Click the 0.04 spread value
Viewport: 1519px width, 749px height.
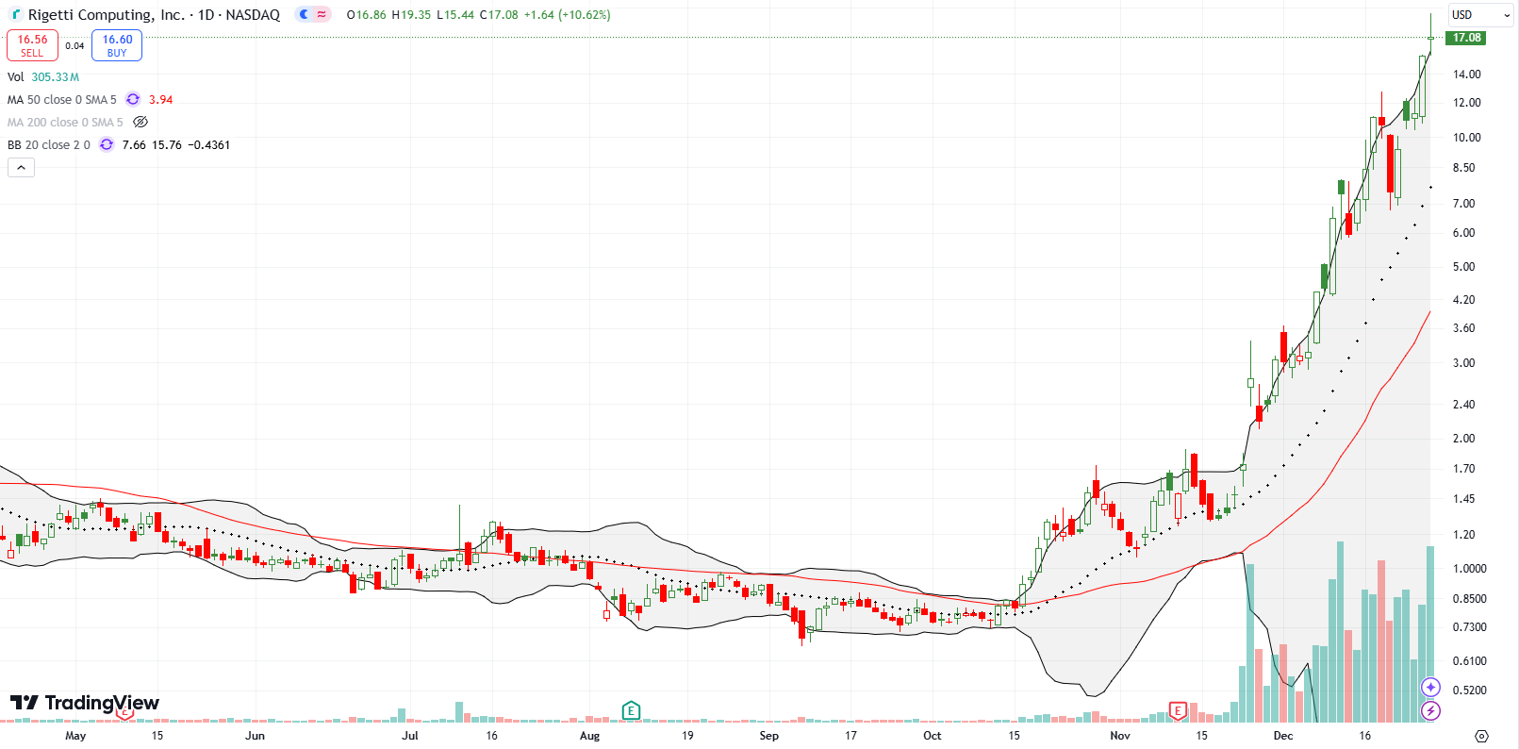tap(74, 45)
